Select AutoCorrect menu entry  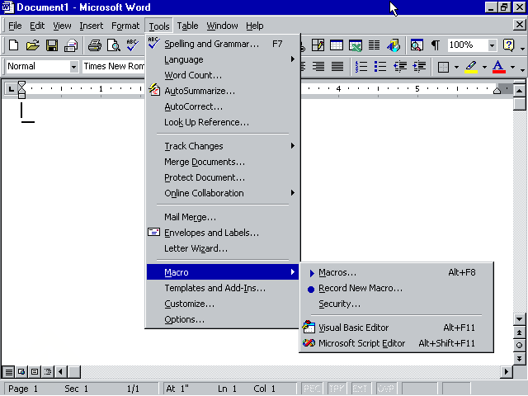point(223,106)
